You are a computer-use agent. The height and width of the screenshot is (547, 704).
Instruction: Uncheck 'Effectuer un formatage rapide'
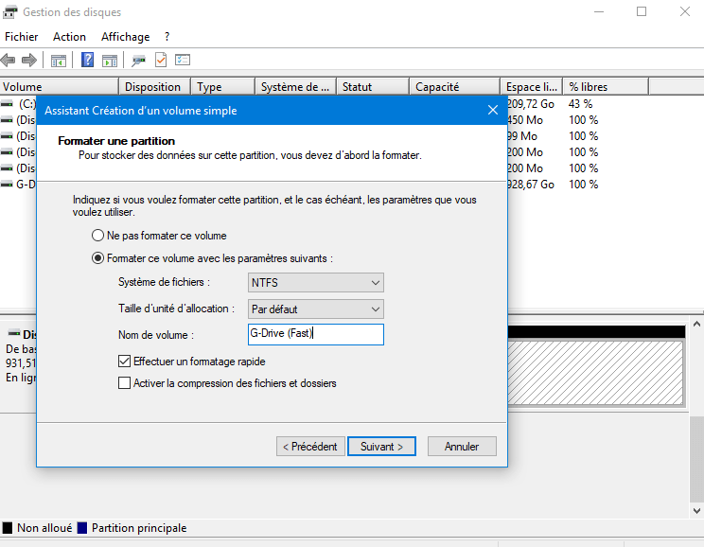point(124,362)
